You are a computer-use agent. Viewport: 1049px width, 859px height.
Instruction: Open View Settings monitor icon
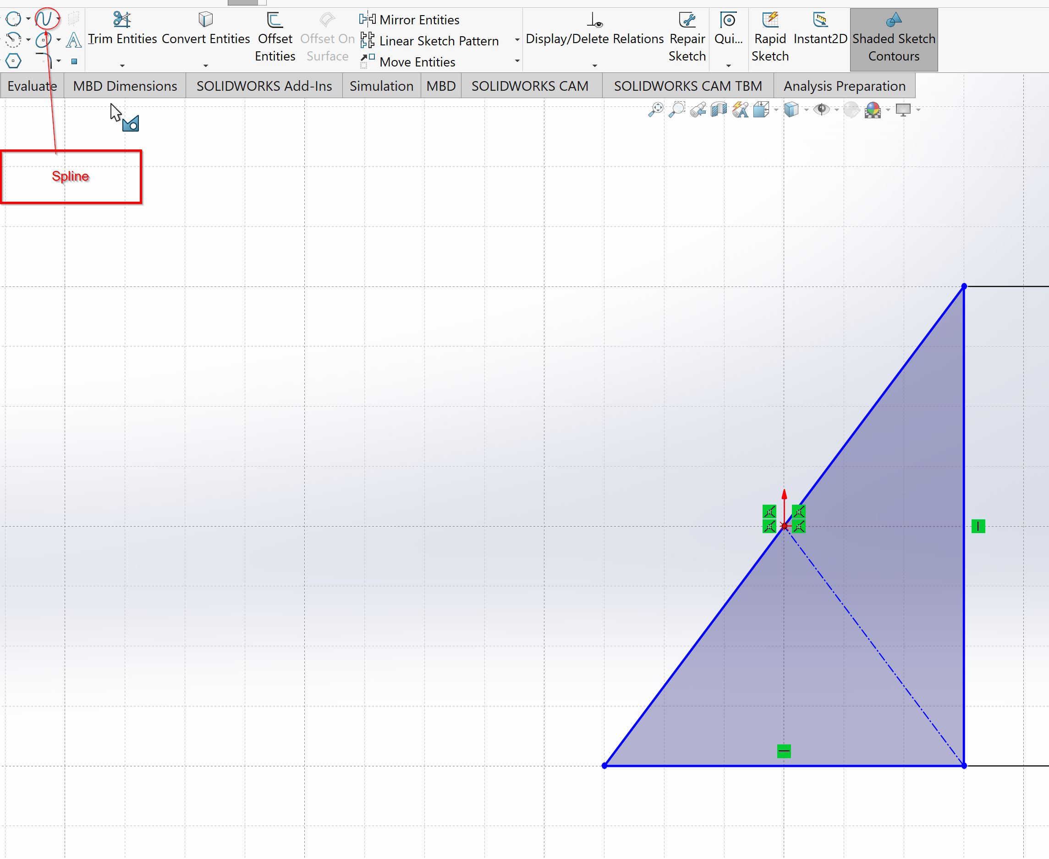coord(903,110)
